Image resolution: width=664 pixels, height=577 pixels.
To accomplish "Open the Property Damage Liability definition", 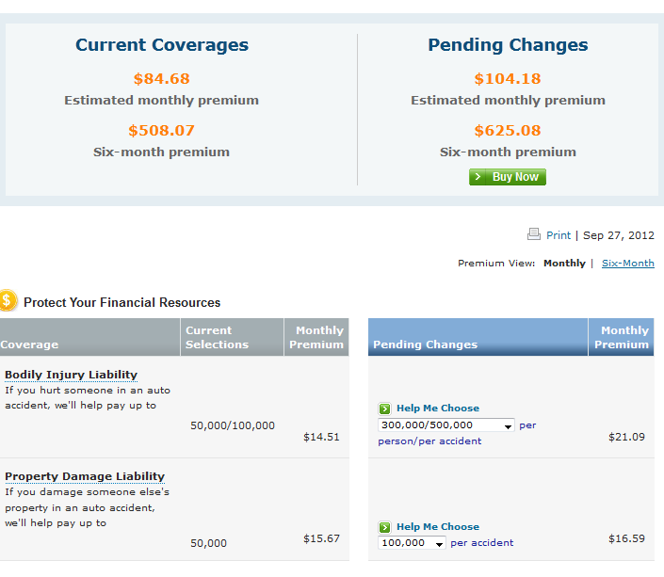I will [85, 476].
